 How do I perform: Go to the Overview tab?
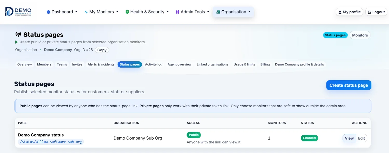pyautogui.click(x=25, y=64)
